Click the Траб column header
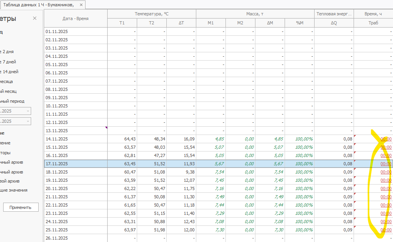Image resolution: width=393 pixels, height=242 pixels. 373,23
